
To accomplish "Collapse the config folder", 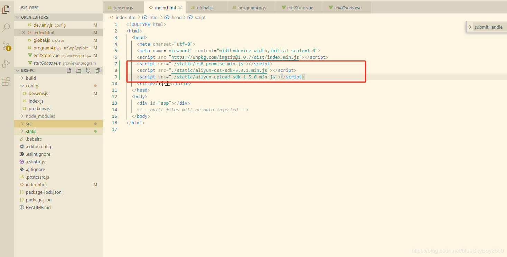I will (58, 86).
